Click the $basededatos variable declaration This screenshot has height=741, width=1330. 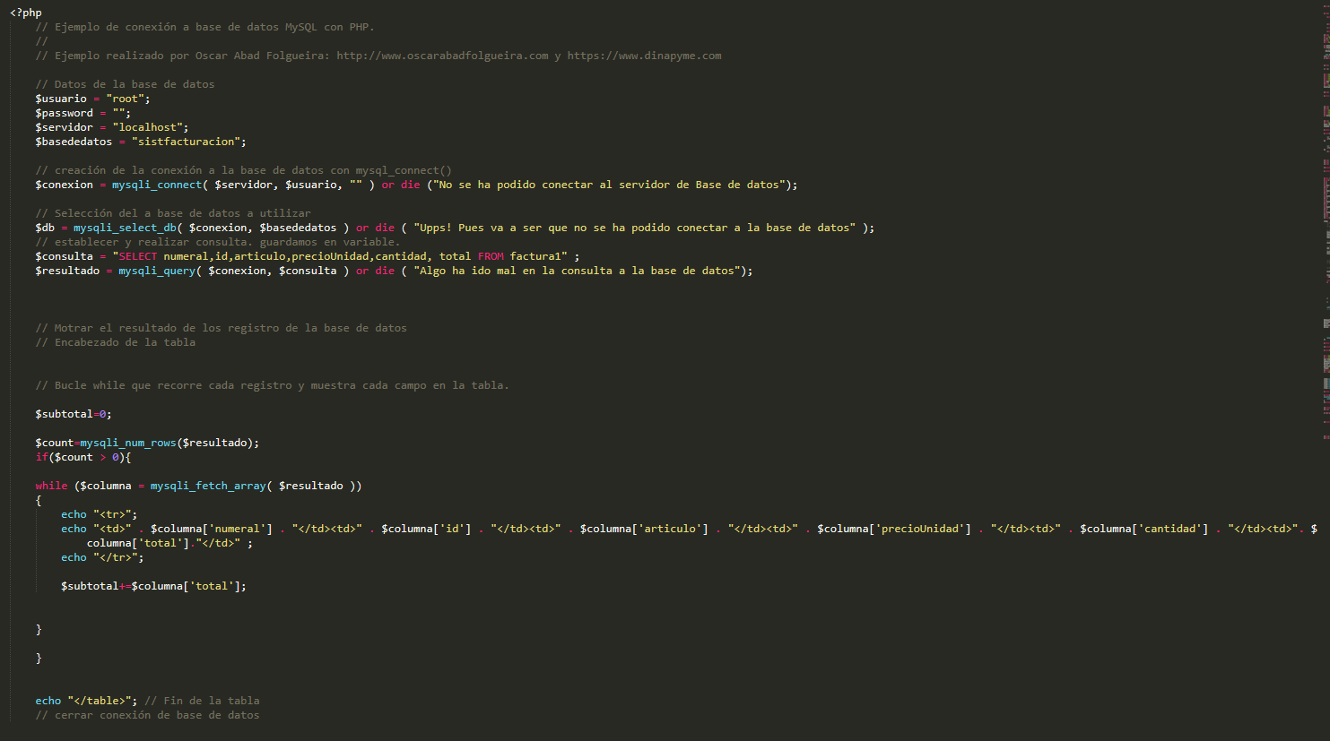pos(141,142)
